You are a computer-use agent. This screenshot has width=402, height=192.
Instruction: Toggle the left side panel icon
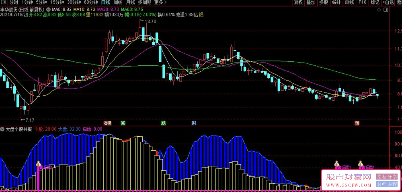tap(4, 2)
